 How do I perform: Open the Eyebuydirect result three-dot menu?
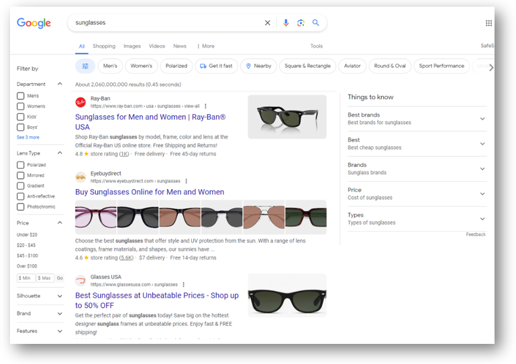click(187, 181)
